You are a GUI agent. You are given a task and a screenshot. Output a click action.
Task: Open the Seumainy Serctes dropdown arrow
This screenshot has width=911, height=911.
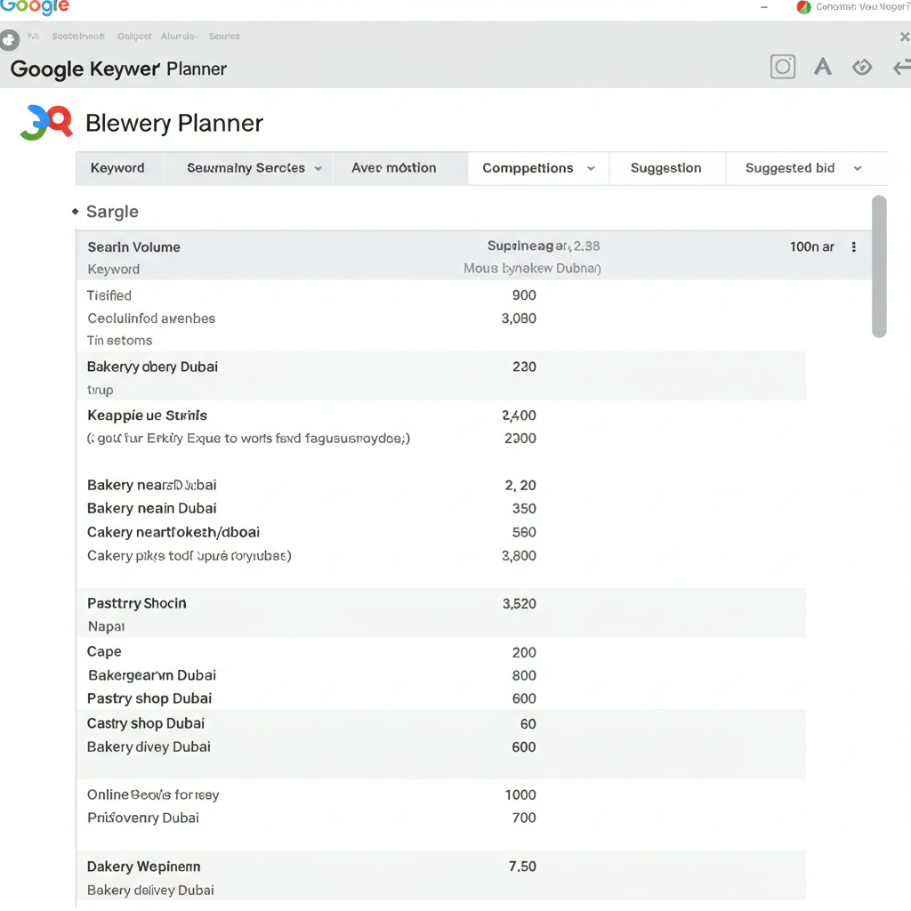318,168
